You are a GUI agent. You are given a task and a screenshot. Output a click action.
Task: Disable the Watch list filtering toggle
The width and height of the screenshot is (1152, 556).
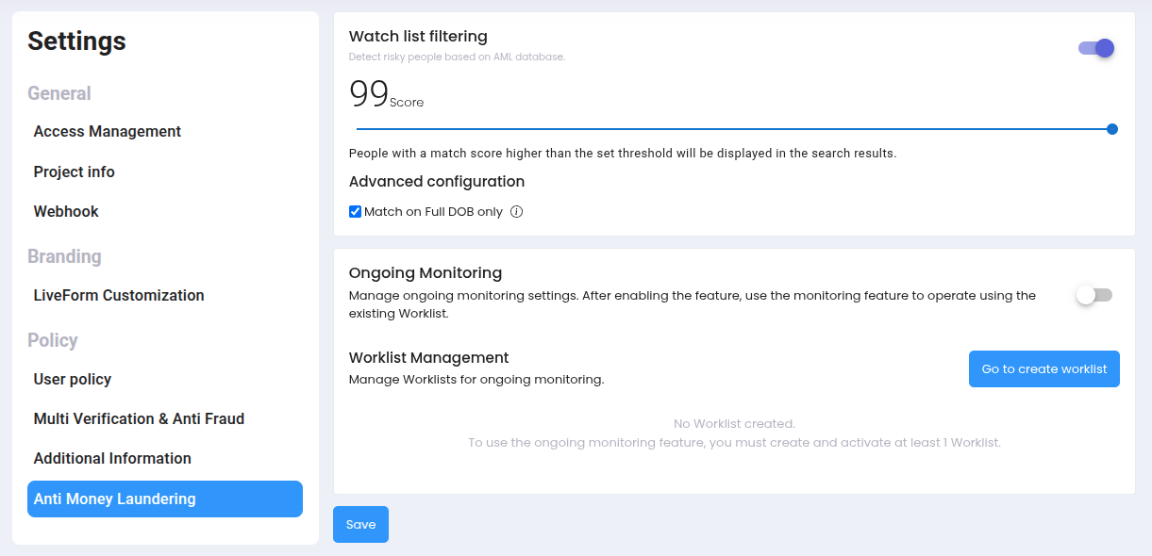coord(1094,47)
